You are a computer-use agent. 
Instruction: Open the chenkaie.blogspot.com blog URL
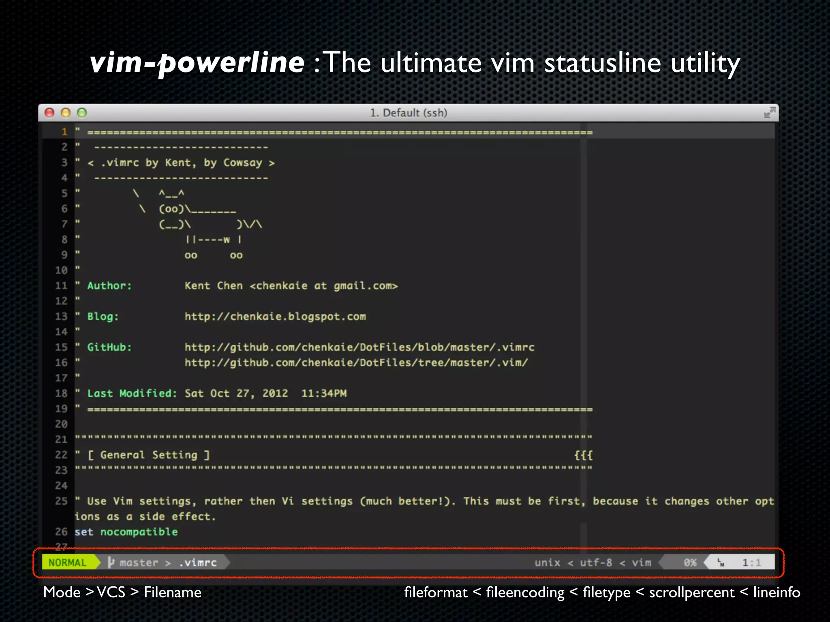click(x=275, y=316)
